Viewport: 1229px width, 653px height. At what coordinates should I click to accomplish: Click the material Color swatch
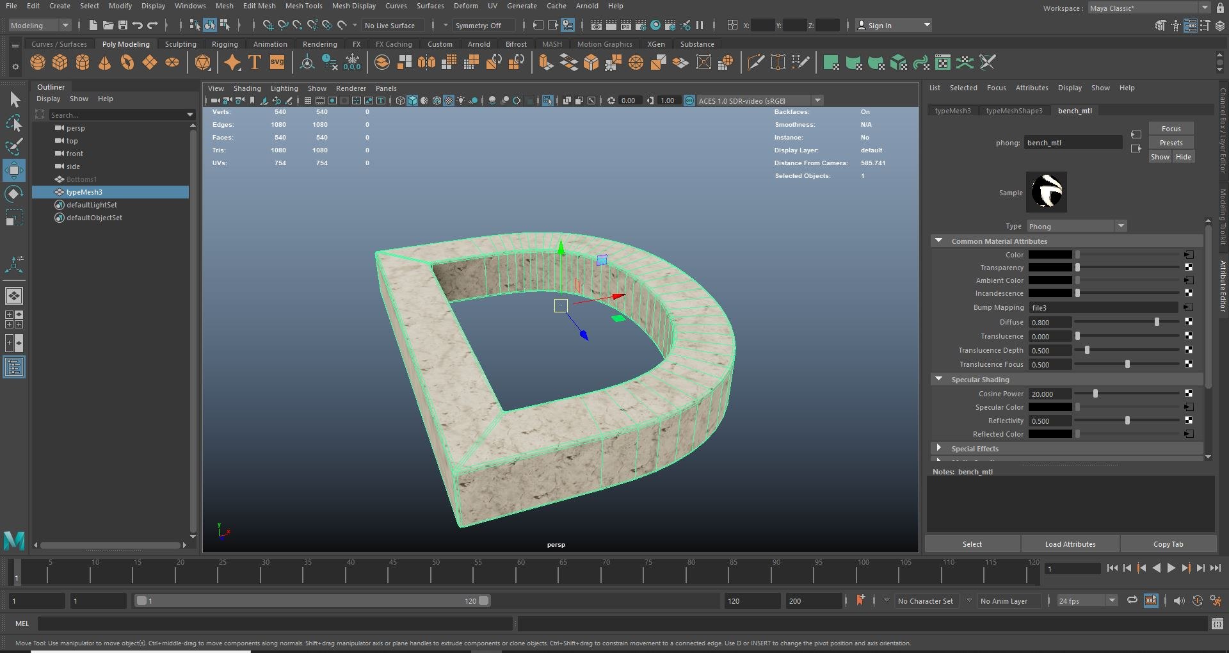(1050, 255)
